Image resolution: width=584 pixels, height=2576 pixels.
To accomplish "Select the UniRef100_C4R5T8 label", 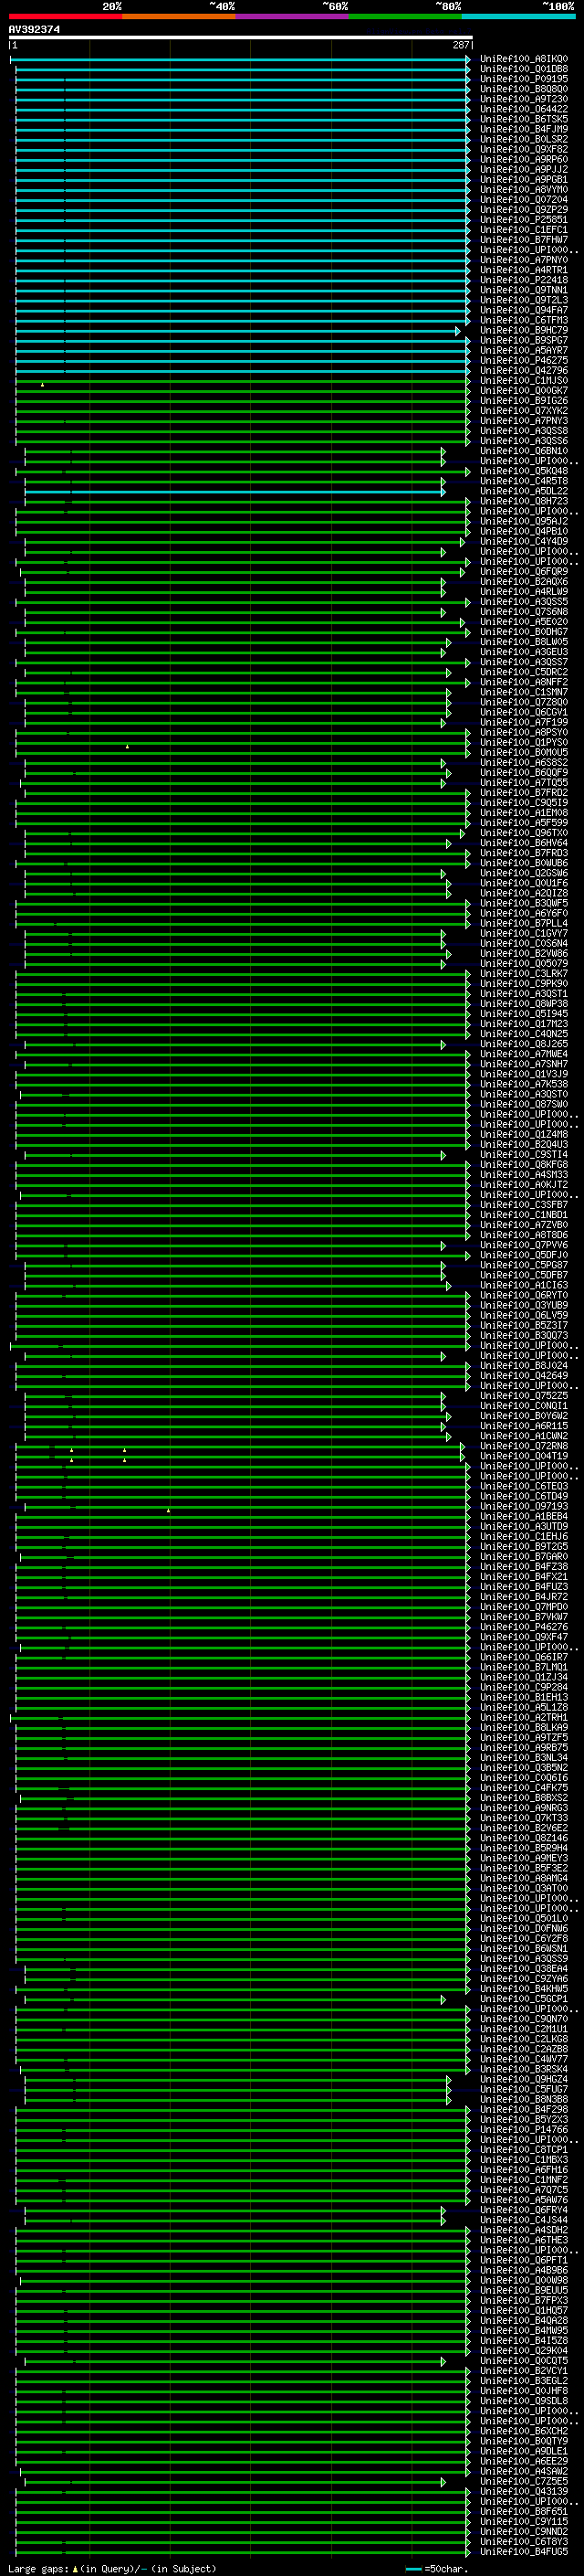I will click(x=523, y=481).
